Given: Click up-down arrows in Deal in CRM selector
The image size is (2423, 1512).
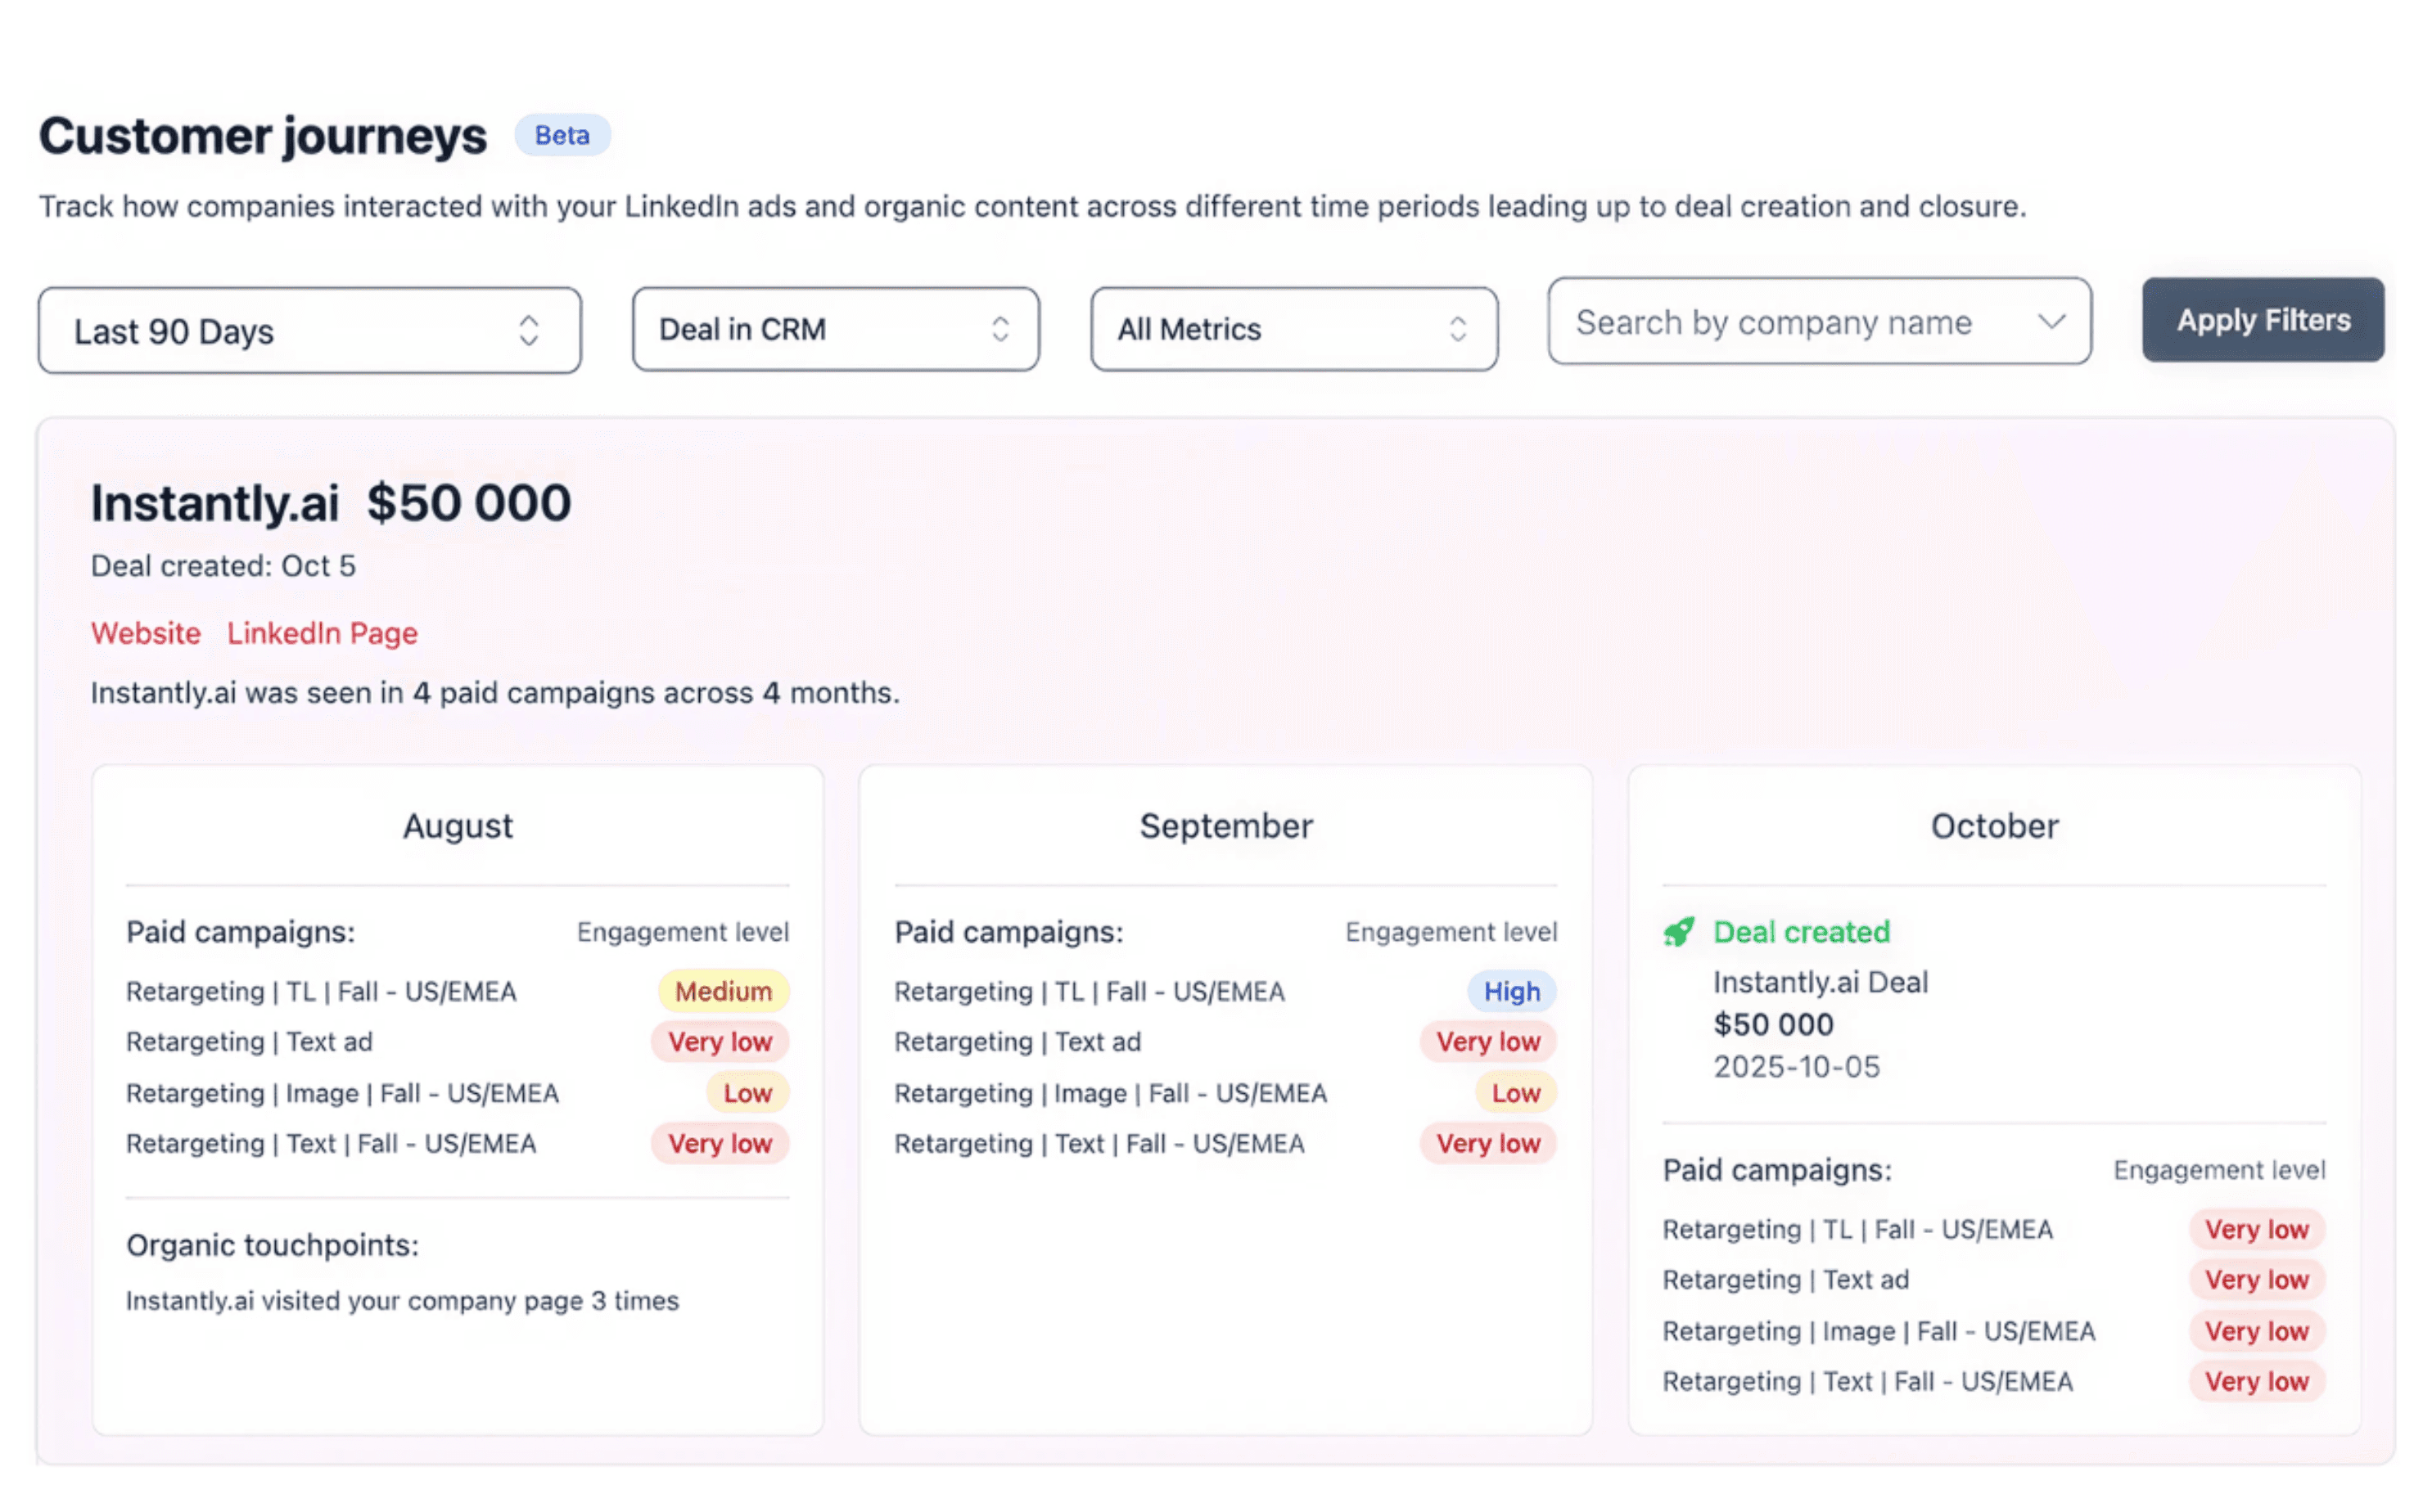Looking at the screenshot, I should (999, 329).
